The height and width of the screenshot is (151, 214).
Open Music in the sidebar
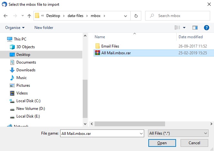(22, 78)
